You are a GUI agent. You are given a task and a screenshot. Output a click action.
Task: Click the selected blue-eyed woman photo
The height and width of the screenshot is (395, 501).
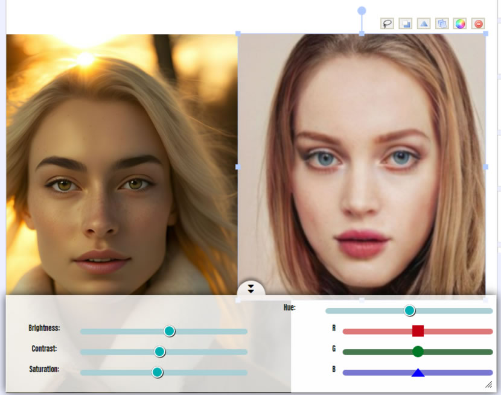(362, 181)
